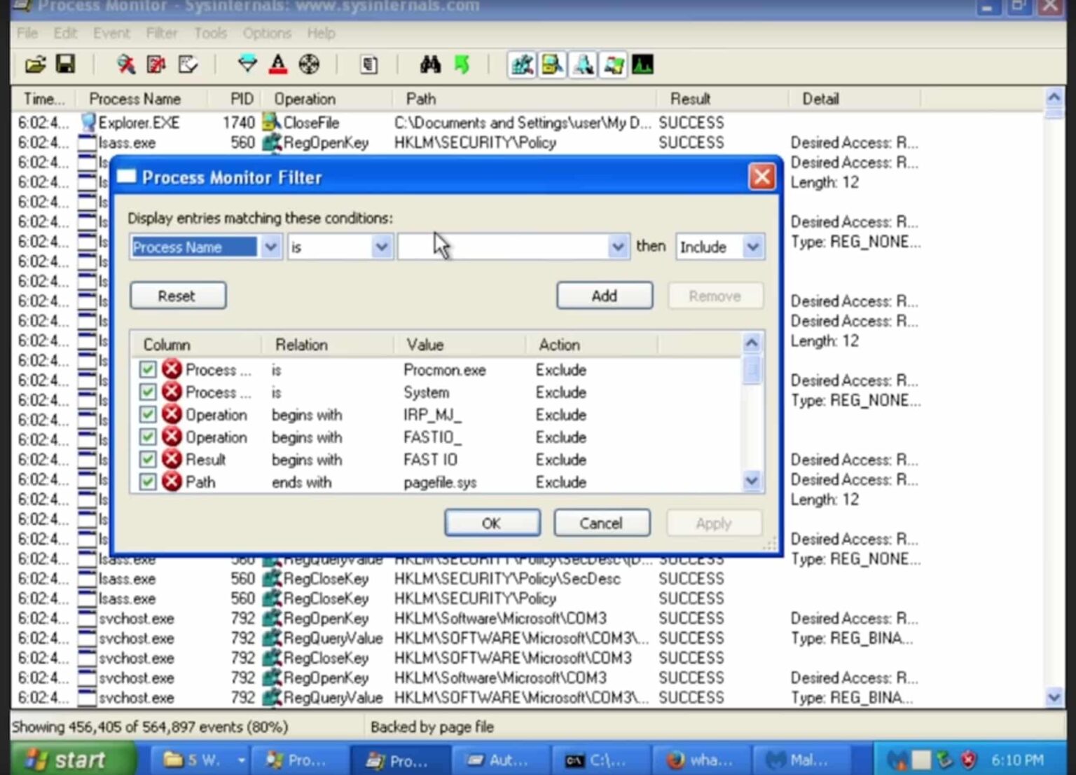
Task: Toggle Show File System Activity icon
Action: (552, 64)
